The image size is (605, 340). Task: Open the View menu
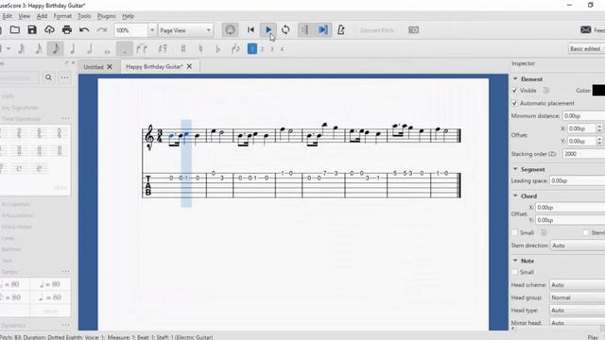tap(24, 16)
